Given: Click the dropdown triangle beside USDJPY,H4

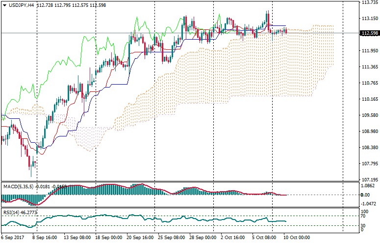Looking at the screenshot, I should [4, 5].
